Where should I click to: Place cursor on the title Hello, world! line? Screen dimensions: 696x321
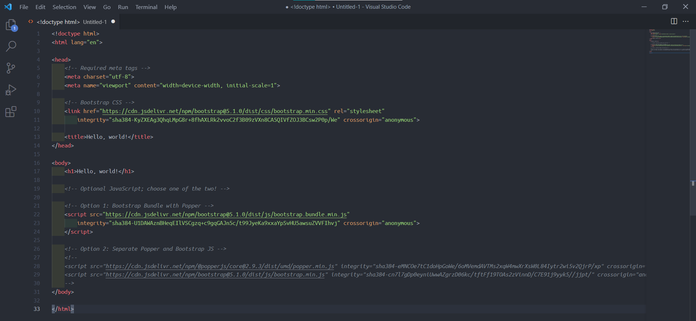click(109, 137)
